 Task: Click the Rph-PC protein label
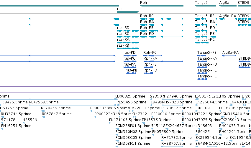(x=150, y=53)
